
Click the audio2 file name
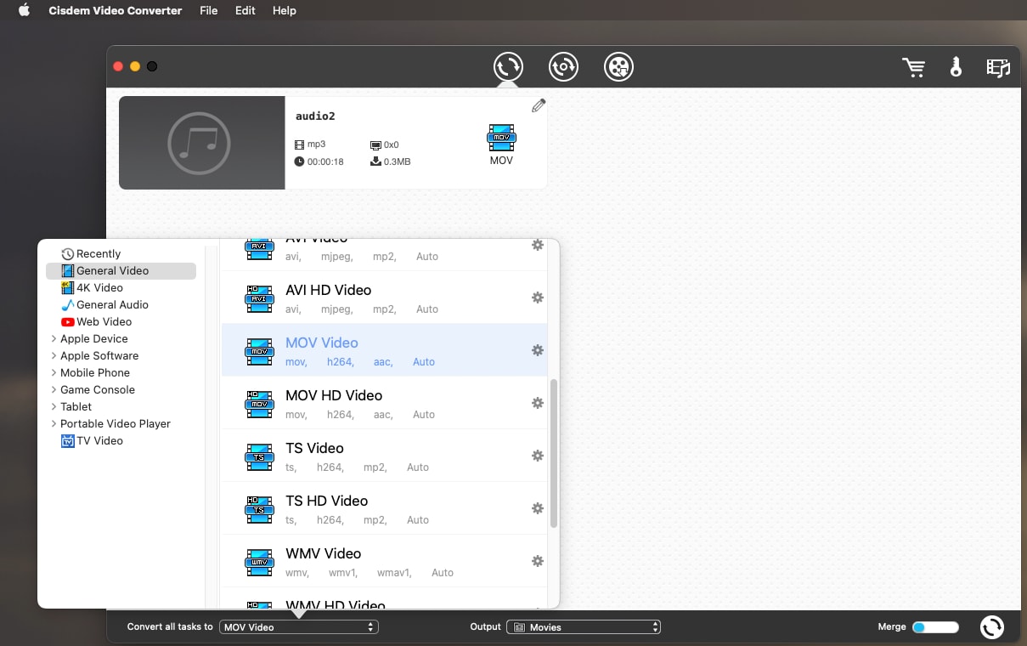click(x=315, y=116)
